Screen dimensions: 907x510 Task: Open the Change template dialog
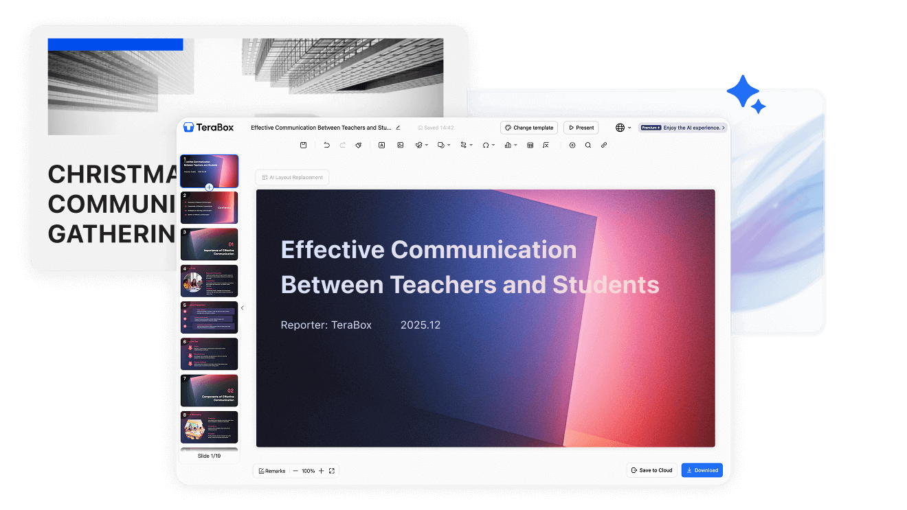[x=528, y=128]
